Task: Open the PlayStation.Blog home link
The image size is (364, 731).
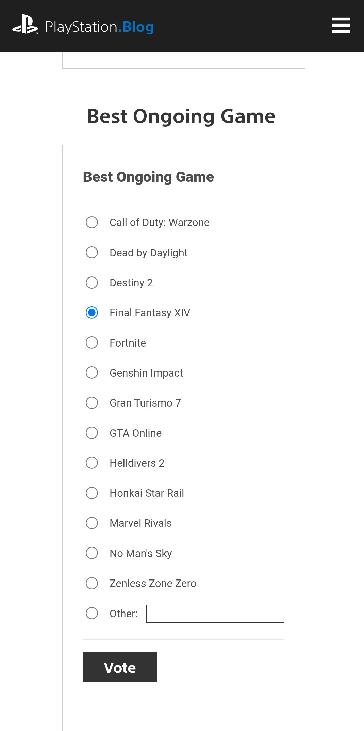Action: [99, 27]
